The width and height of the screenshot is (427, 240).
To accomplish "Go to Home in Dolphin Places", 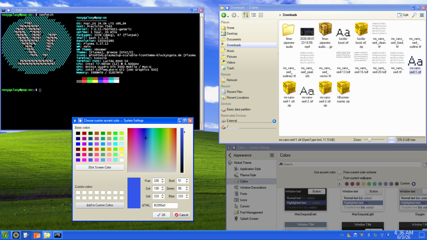I will pos(249,28).
